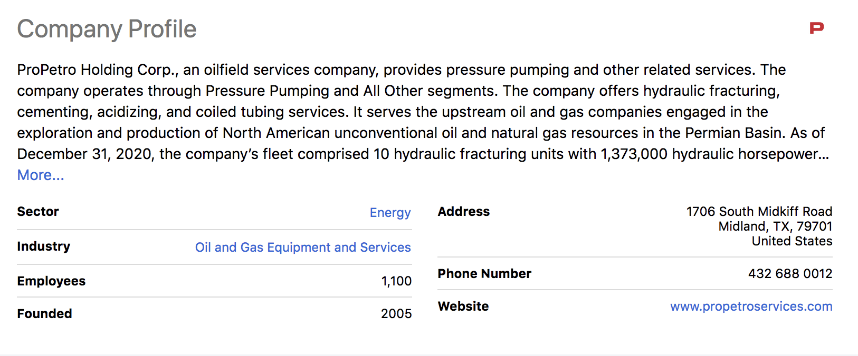This screenshot has width=858, height=356.
Task: Click the Address label
Action: [464, 212]
